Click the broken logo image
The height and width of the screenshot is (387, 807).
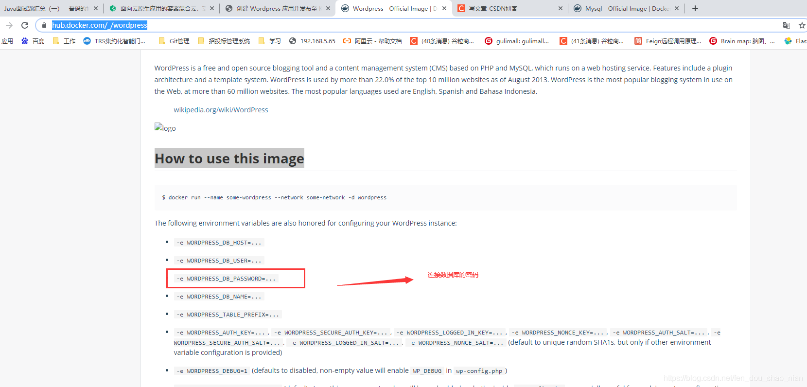pyautogui.click(x=165, y=128)
